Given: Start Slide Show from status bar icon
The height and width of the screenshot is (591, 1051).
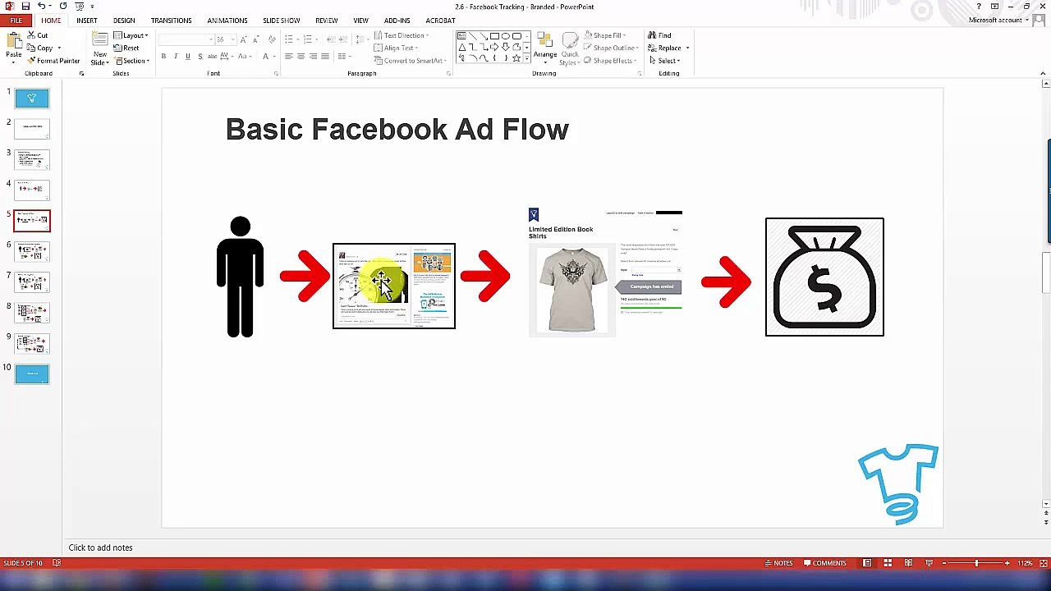Looking at the screenshot, I should point(929,563).
